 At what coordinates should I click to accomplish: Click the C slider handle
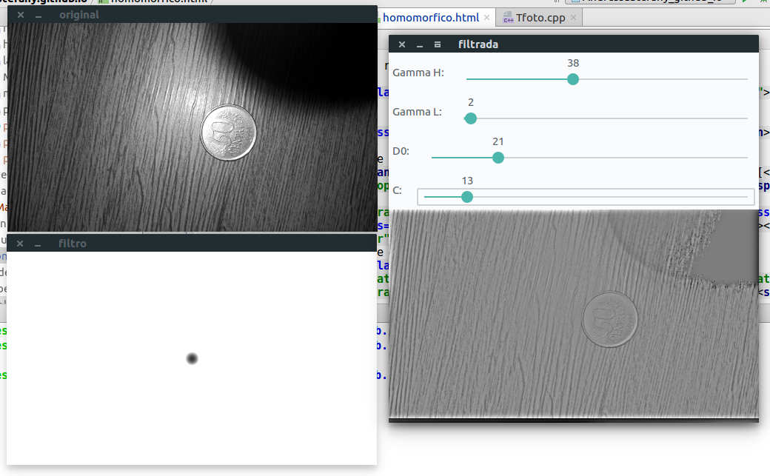coord(466,197)
